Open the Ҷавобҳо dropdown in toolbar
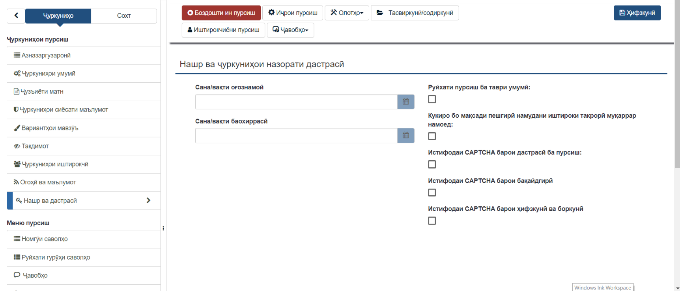Image resolution: width=680 pixels, height=291 pixels. pos(290,30)
